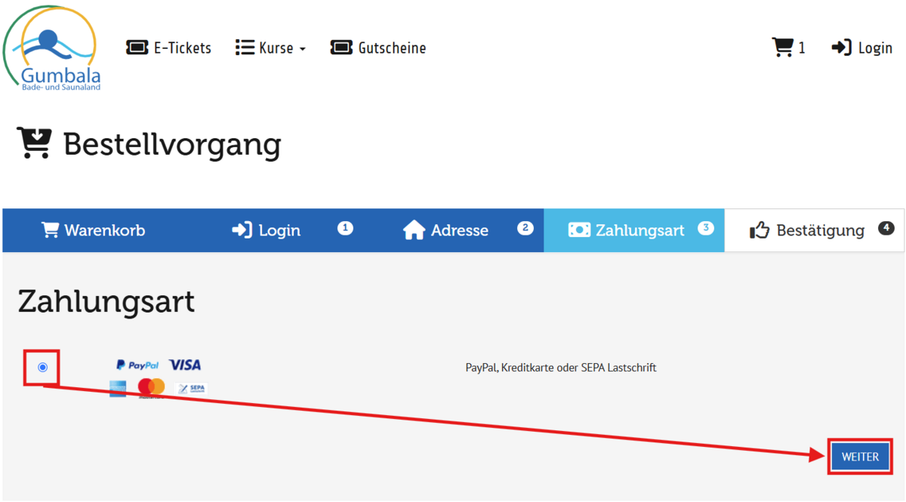This screenshot has width=906, height=502.
Task: Click the Kurse list icon
Action: pos(245,48)
